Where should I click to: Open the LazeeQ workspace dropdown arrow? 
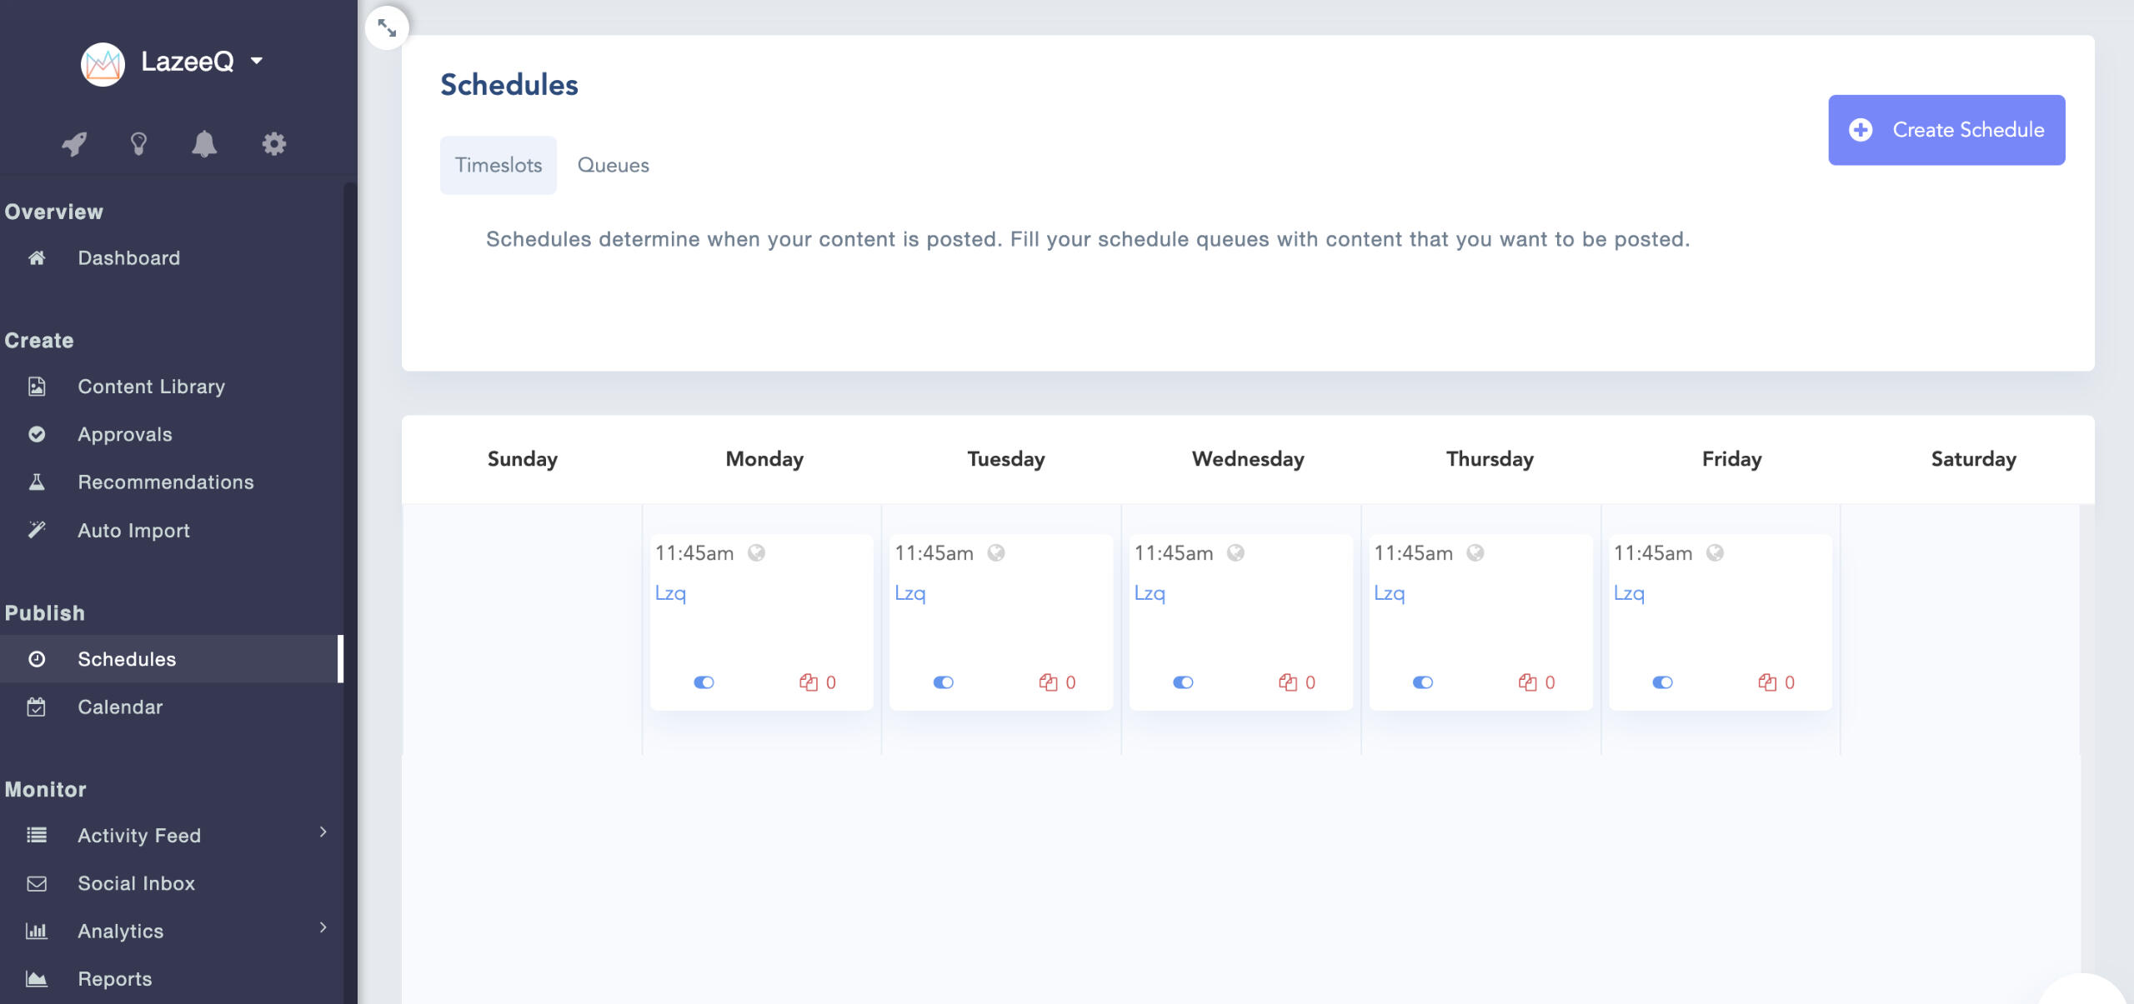[x=257, y=61]
